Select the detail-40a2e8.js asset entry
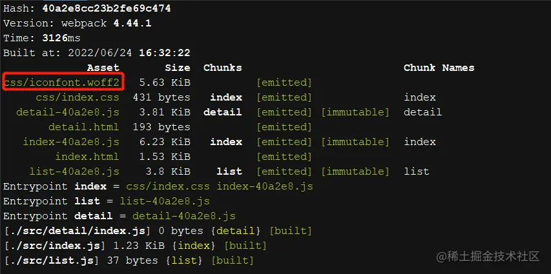The image size is (551, 274). tap(68, 112)
